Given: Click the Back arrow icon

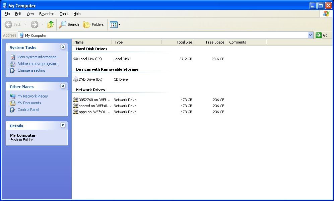Looking at the screenshot, I should coord(8,24).
